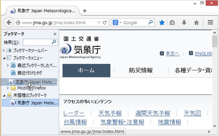Viewport: 219px width, 136px height.
Task: Open a new tab with the plus button
Action: (85, 11)
